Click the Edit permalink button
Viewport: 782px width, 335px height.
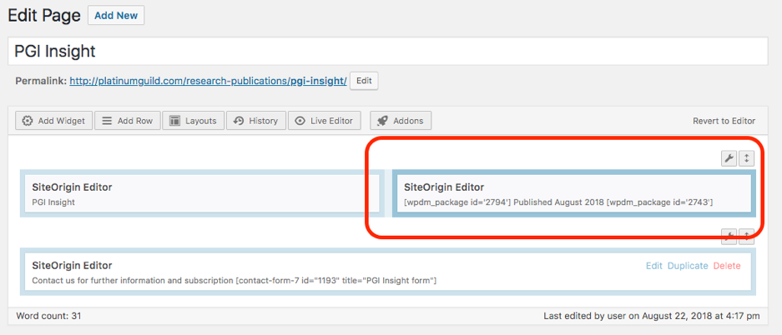364,81
